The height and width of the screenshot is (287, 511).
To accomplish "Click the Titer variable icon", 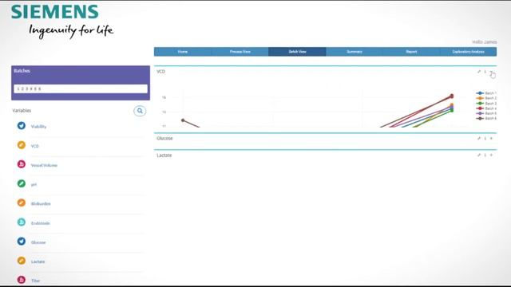I will 22,280.
